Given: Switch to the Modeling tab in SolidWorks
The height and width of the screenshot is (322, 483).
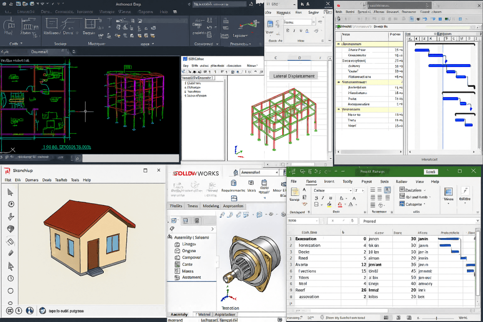Looking at the screenshot, I should click(x=211, y=206).
